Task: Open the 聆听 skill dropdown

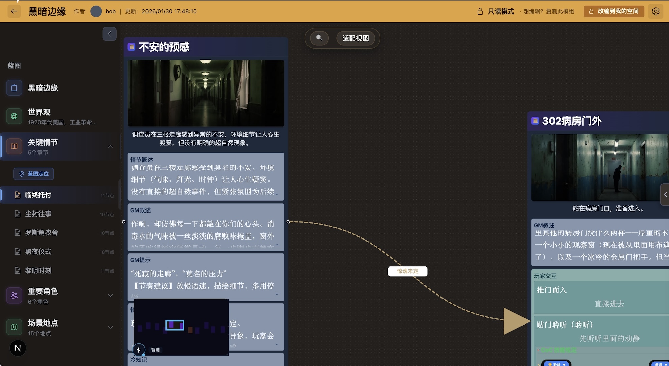Action: [557, 364]
